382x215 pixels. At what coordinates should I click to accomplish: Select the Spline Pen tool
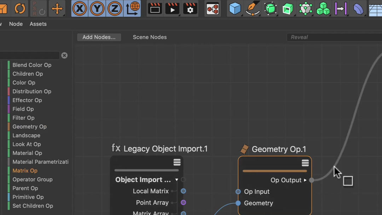coord(253,8)
